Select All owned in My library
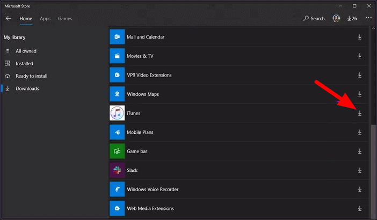The image size is (377, 220). 26,51
